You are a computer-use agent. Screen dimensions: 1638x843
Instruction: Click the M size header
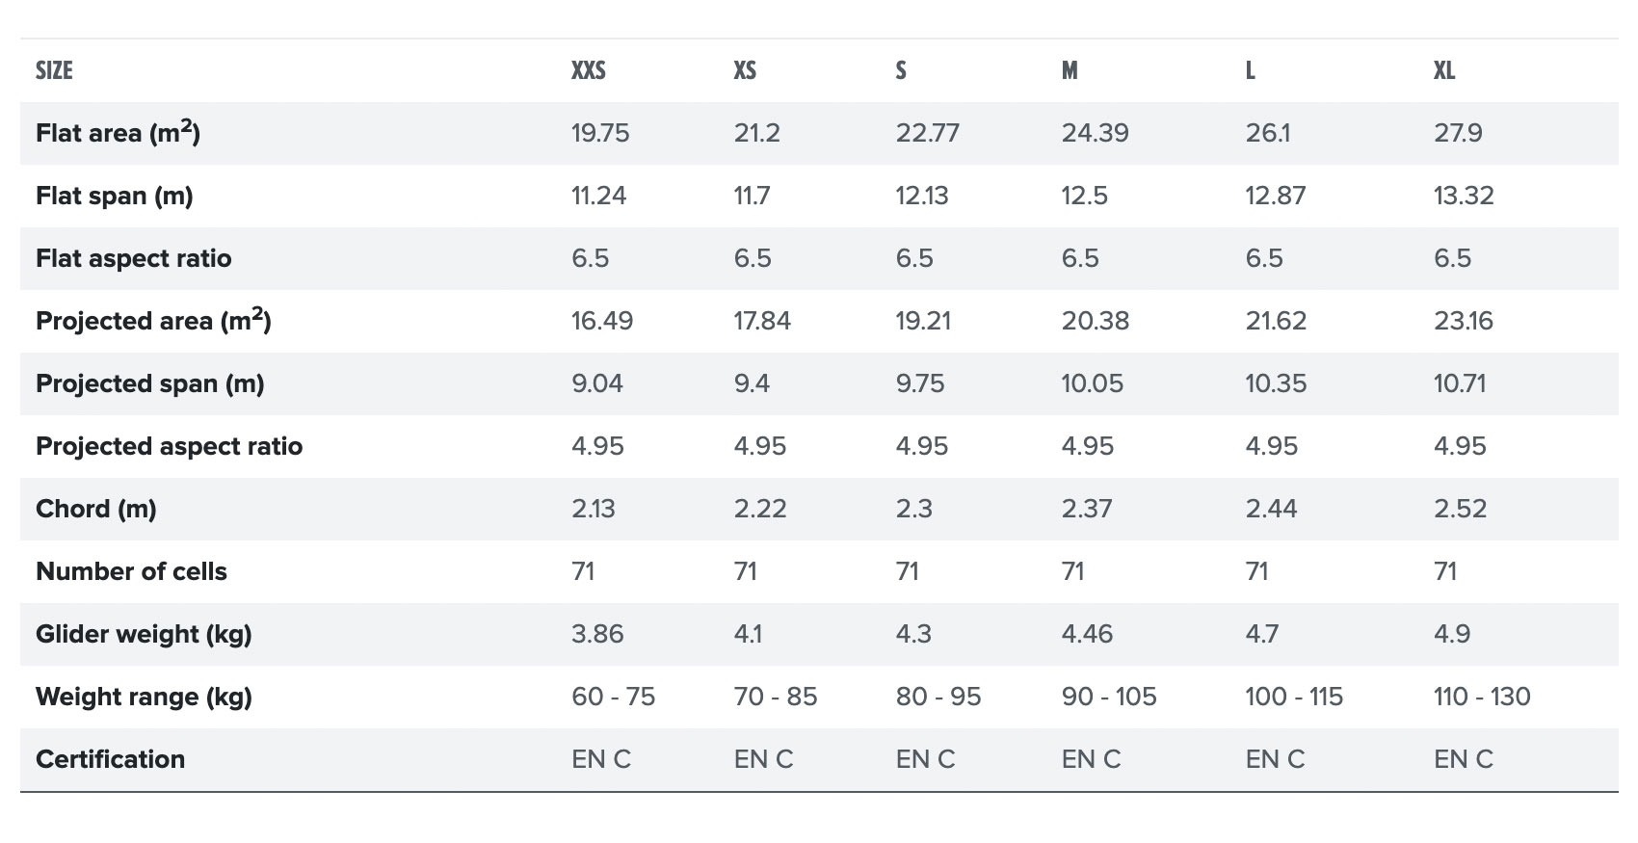tap(1070, 70)
